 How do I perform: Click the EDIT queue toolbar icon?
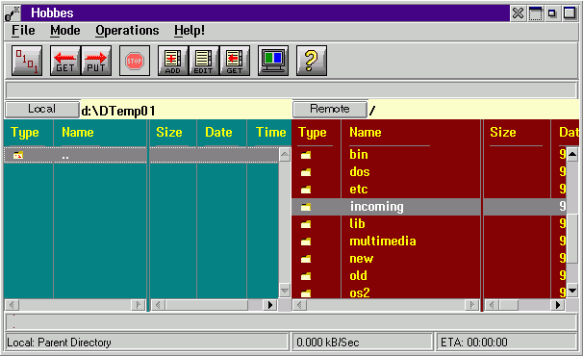tap(204, 61)
